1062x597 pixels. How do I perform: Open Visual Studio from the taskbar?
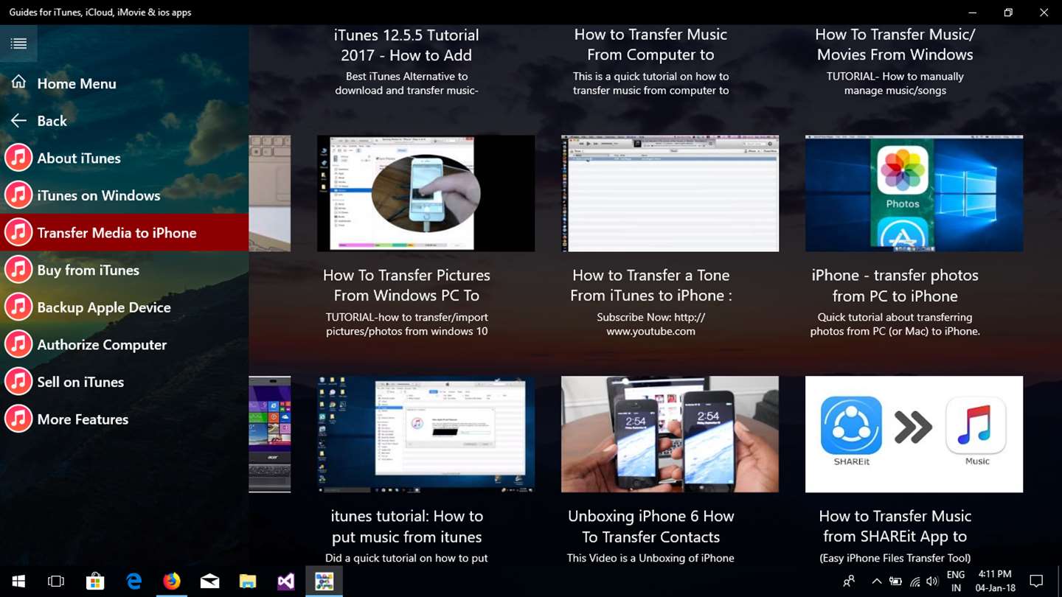click(x=285, y=582)
